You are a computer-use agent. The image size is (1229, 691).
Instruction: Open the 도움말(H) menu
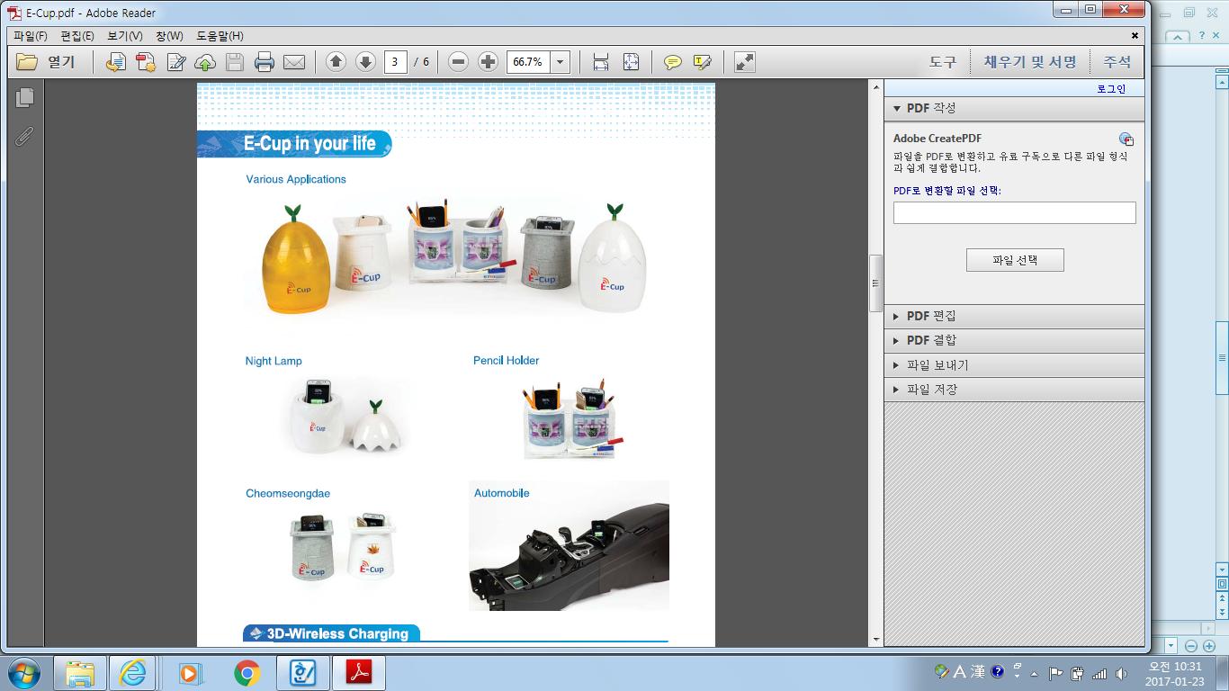click(220, 36)
